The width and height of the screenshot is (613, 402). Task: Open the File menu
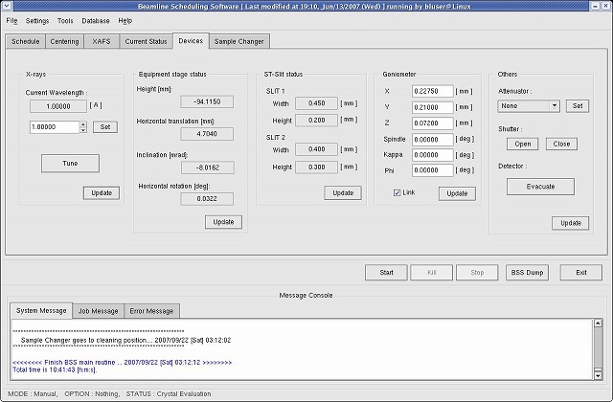point(11,21)
